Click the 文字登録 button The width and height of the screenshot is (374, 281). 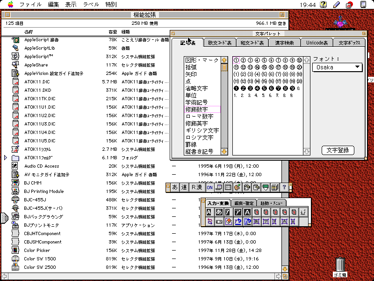pyautogui.click(x=338, y=150)
